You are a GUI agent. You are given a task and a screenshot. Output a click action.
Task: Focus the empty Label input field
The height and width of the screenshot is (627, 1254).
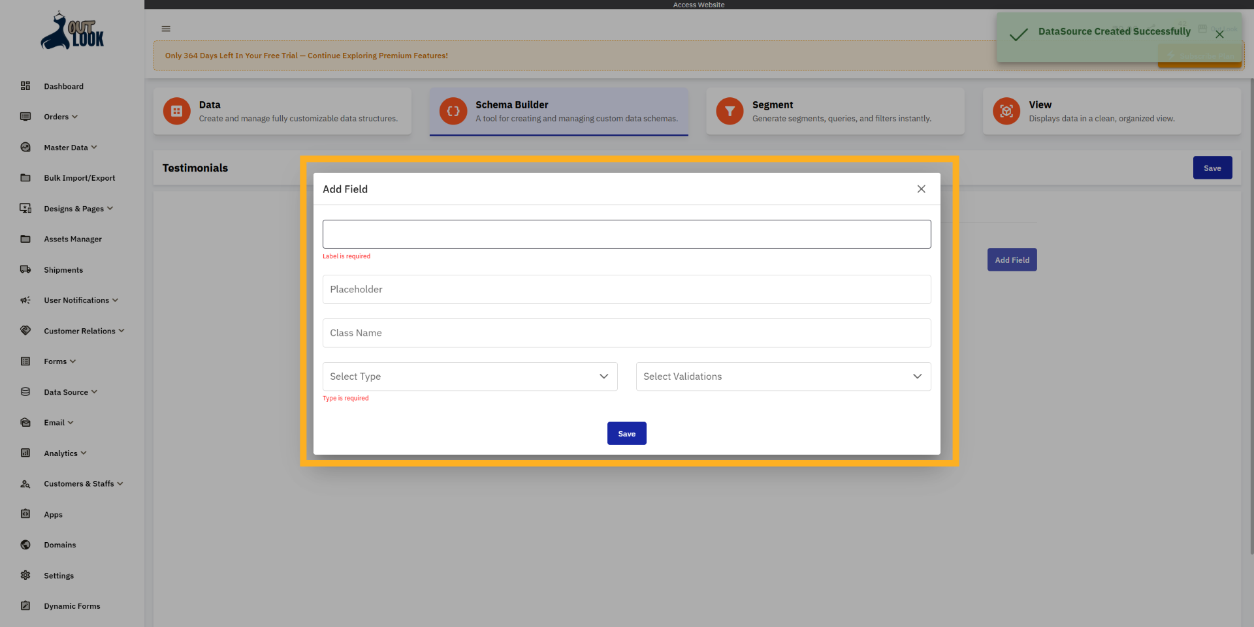point(627,234)
